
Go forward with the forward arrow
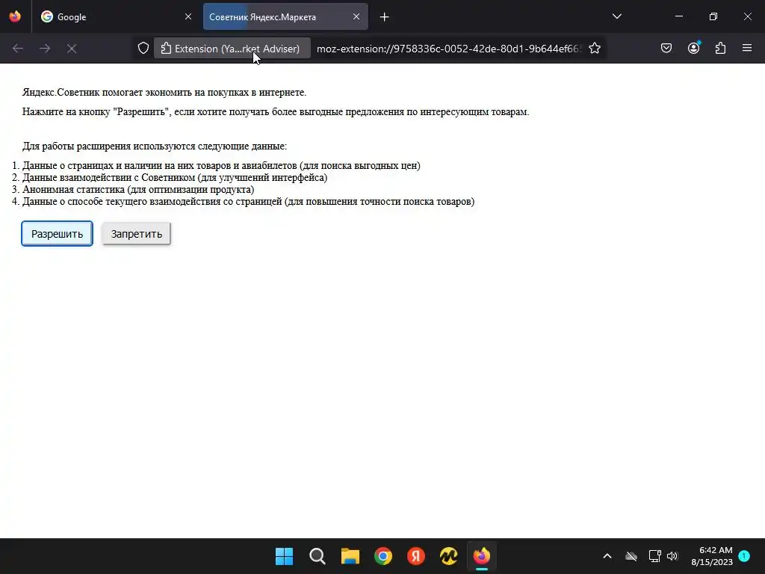pyautogui.click(x=45, y=49)
